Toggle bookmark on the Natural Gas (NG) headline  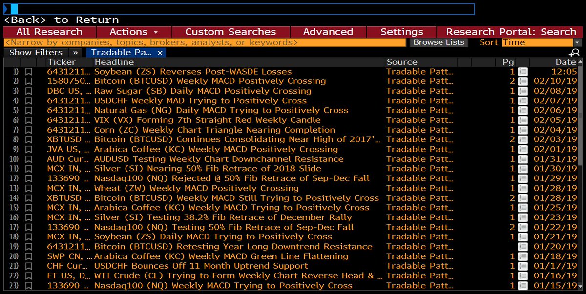[28, 111]
